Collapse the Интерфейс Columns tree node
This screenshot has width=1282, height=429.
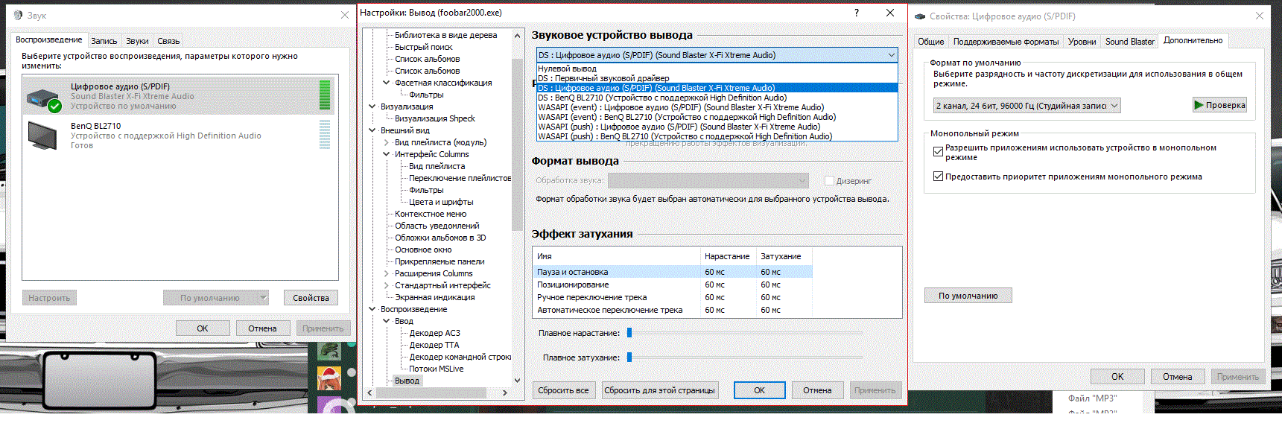point(387,154)
